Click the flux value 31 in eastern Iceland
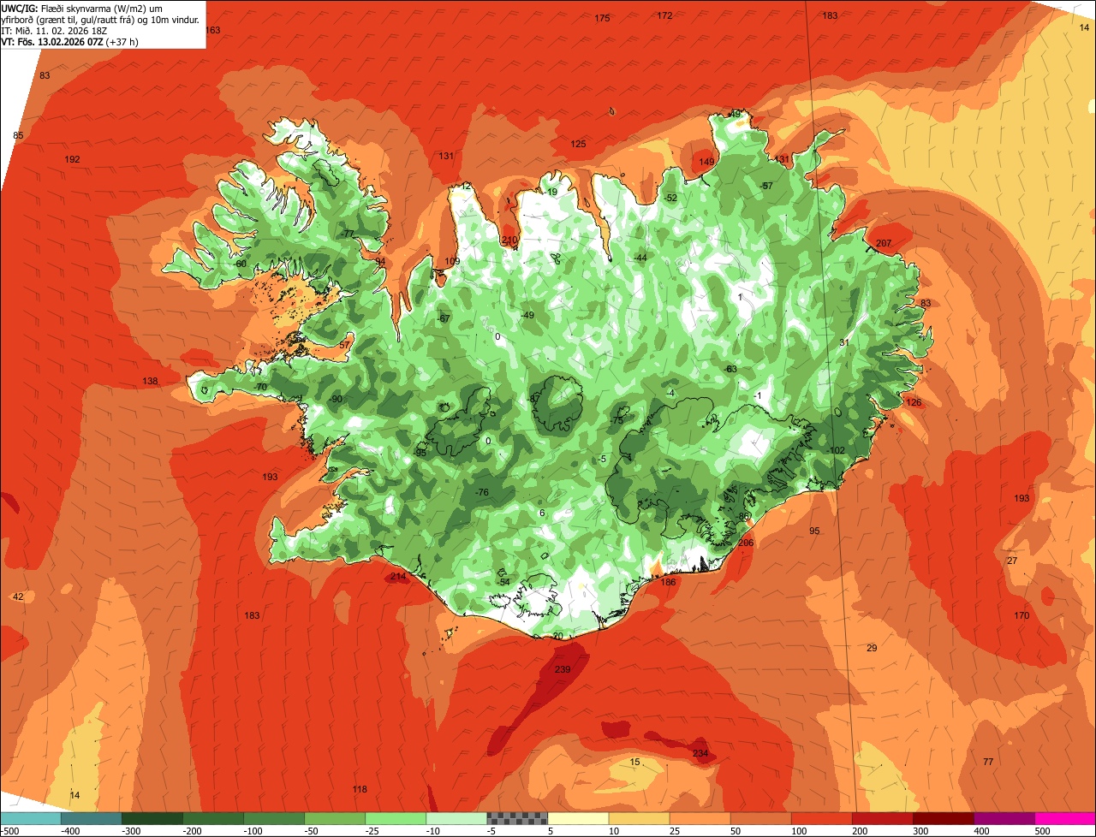The image size is (1096, 837). 843,342
